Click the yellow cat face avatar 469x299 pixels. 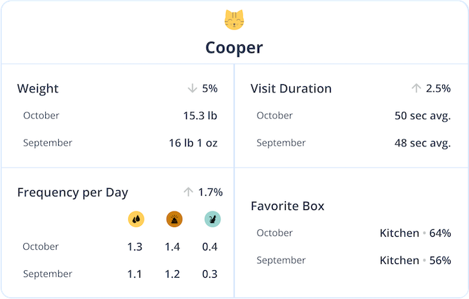coord(234,20)
